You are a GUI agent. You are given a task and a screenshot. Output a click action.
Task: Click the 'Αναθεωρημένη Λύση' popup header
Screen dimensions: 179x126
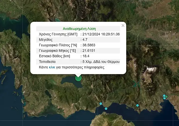(79, 29)
